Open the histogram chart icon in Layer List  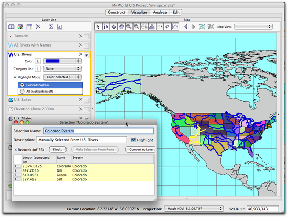coord(60,27)
